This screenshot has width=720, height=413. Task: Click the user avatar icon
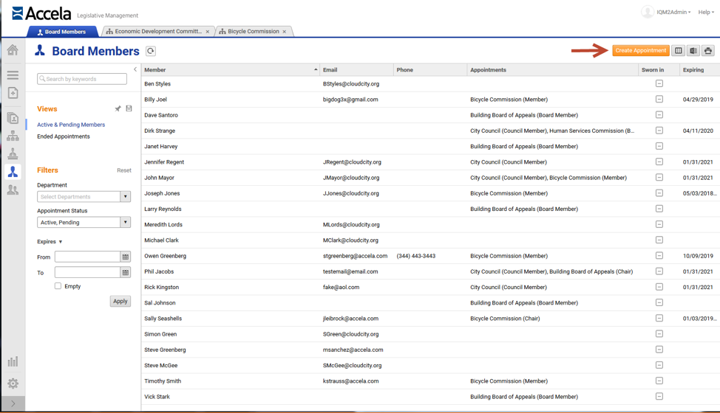click(x=648, y=12)
